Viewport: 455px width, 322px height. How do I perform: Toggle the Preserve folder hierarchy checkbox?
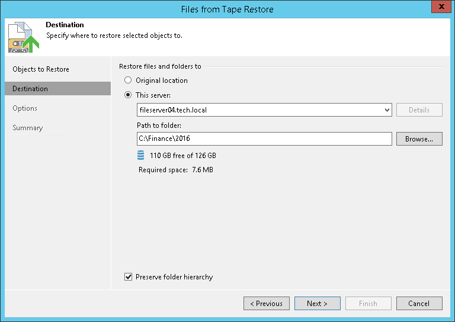(129, 277)
